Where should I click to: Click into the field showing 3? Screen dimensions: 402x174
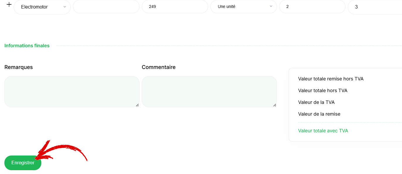(x=375, y=7)
